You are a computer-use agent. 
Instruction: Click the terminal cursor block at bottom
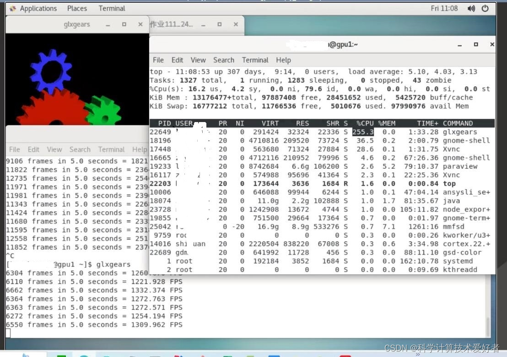click(8, 333)
